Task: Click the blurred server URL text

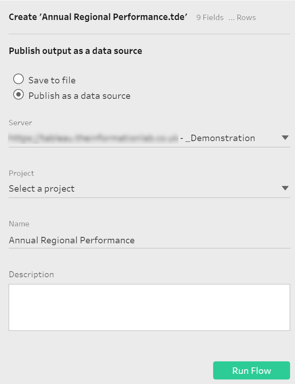Action: pos(93,138)
